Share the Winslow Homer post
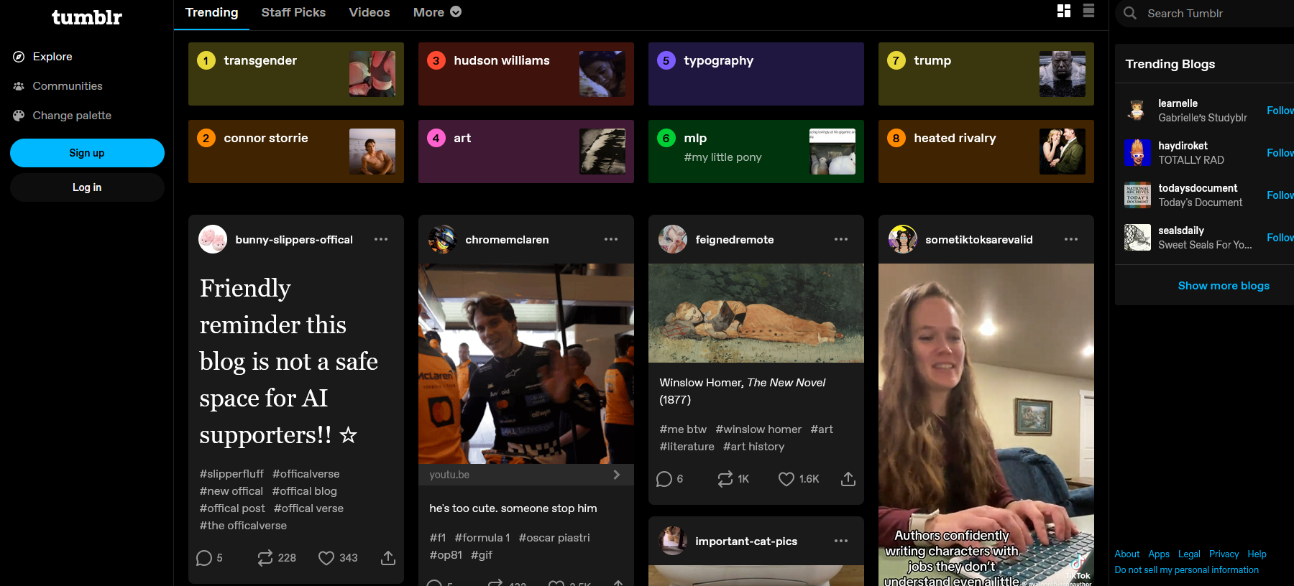 [848, 479]
